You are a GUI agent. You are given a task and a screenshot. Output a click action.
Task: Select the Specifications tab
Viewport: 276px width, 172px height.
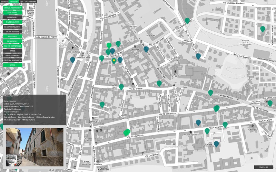pyautogui.click(x=30, y=2)
